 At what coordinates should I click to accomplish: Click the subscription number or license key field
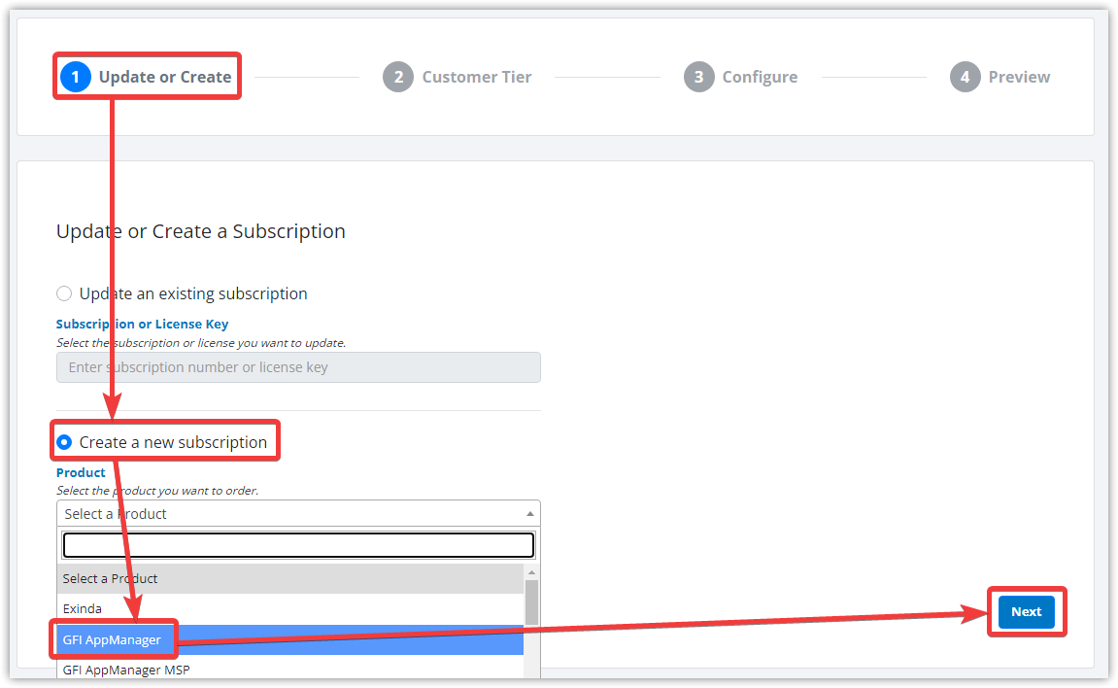[298, 367]
